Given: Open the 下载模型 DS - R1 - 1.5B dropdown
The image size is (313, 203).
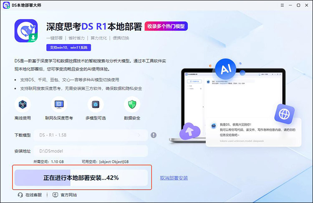Looking at the screenshot, I should tap(91, 135).
